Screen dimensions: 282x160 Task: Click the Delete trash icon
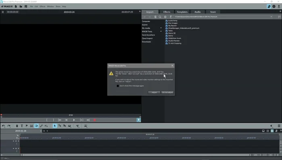17,126
